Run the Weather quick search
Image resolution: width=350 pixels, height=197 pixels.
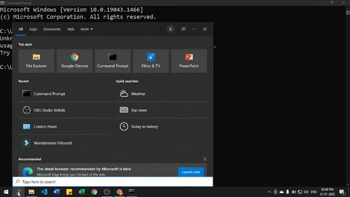[x=161, y=94]
